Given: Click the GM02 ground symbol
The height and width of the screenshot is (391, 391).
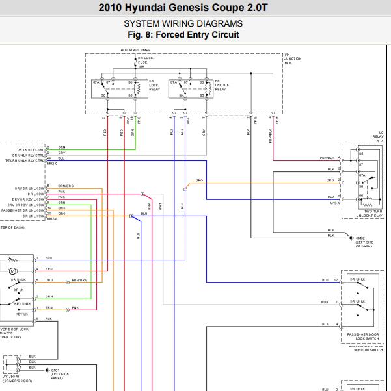Looking at the screenshot, I should [x=351, y=238].
